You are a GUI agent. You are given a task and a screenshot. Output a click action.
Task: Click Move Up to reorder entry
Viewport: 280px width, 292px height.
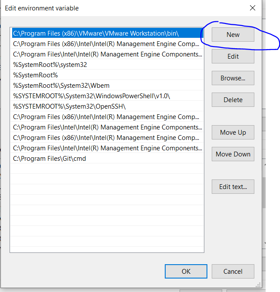point(233,133)
